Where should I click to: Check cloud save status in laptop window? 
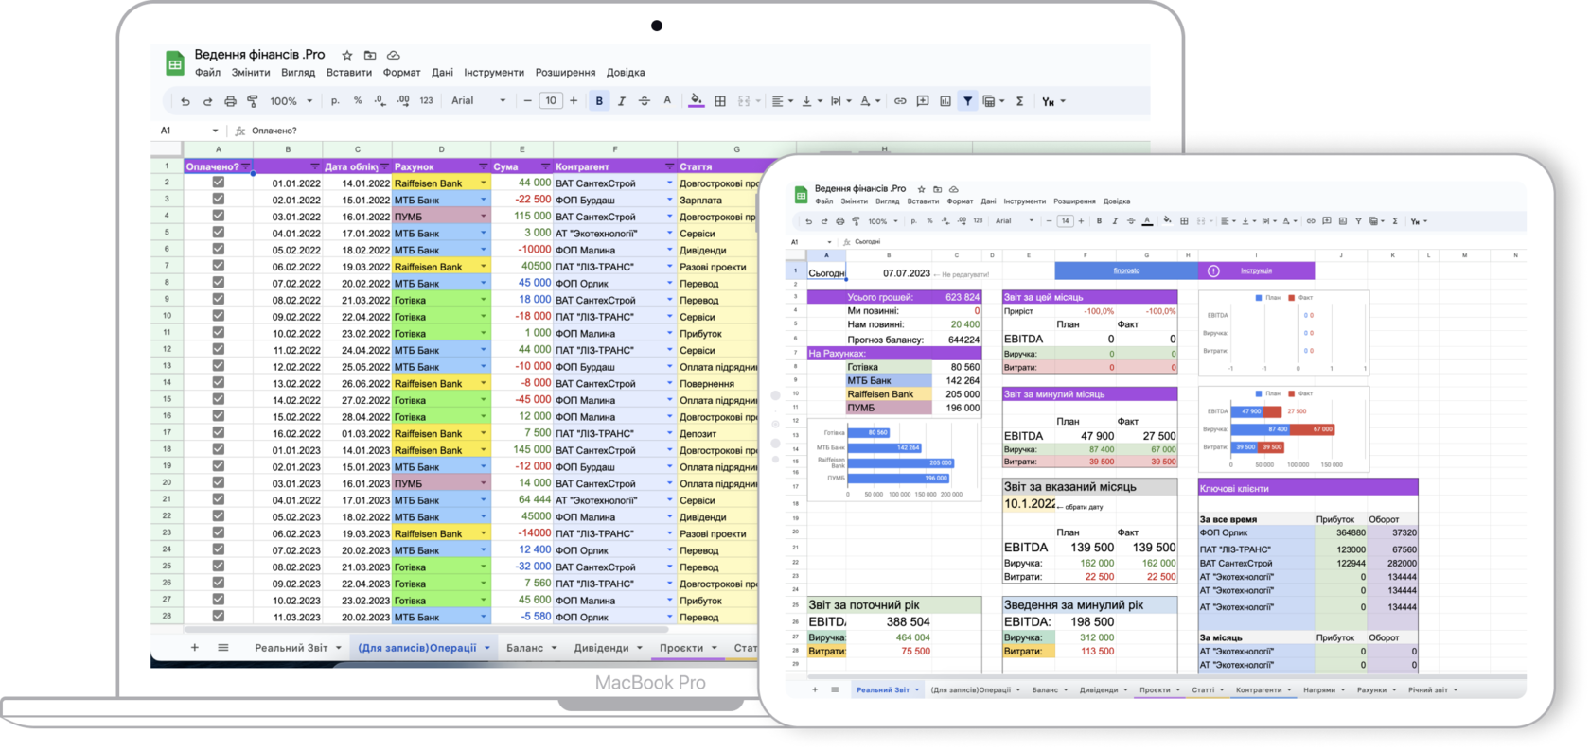click(x=394, y=56)
